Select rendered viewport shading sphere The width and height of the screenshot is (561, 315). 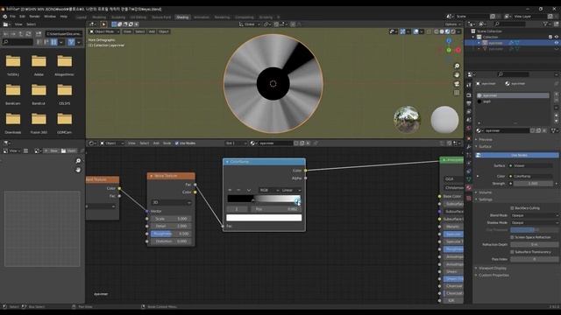453,31
